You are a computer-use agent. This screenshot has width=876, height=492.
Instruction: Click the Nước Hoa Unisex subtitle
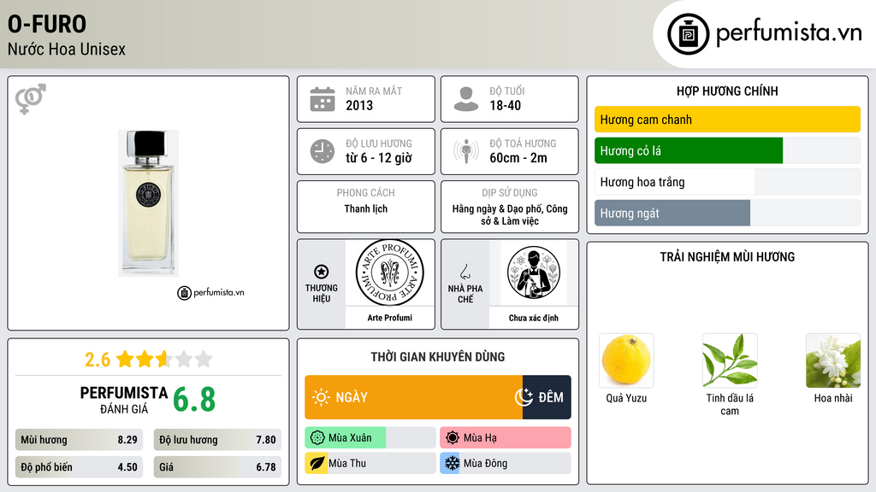coord(67,49)
